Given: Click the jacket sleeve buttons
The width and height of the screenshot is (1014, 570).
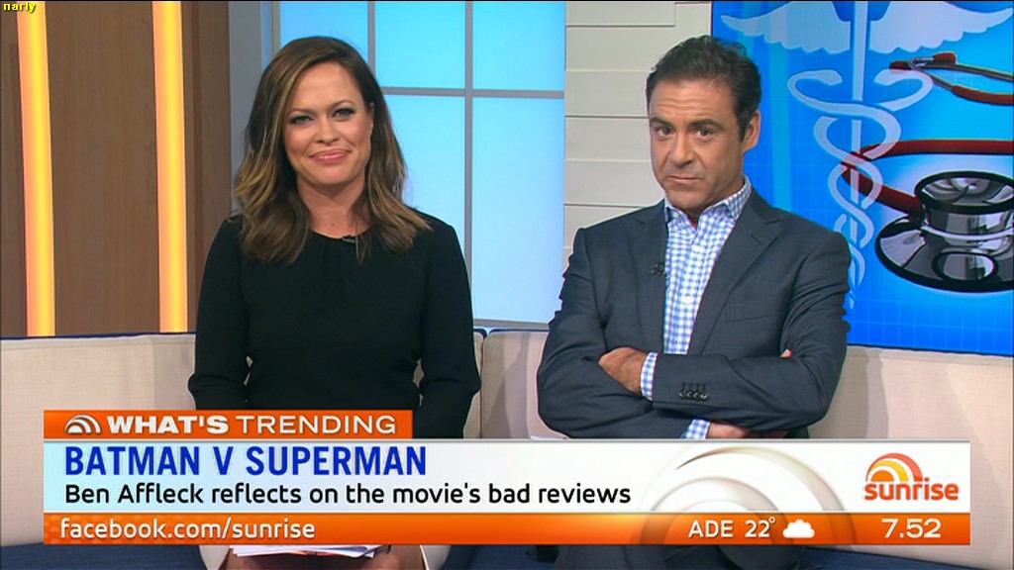Looking at the screenshot, I should coord(692,392).
